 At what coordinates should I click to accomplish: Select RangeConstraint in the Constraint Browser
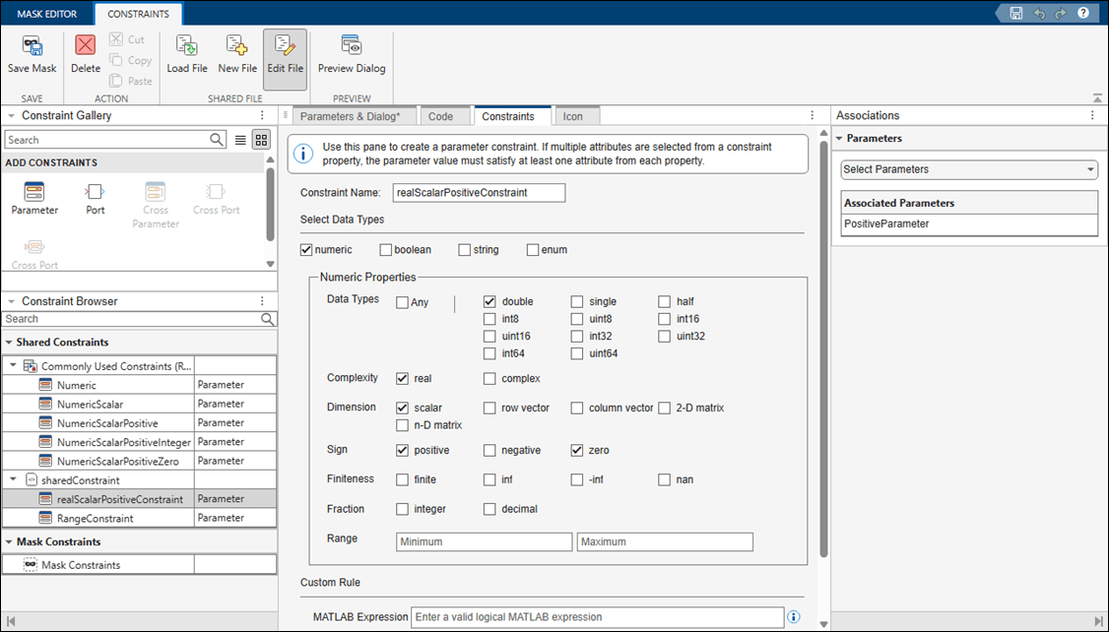95,518
